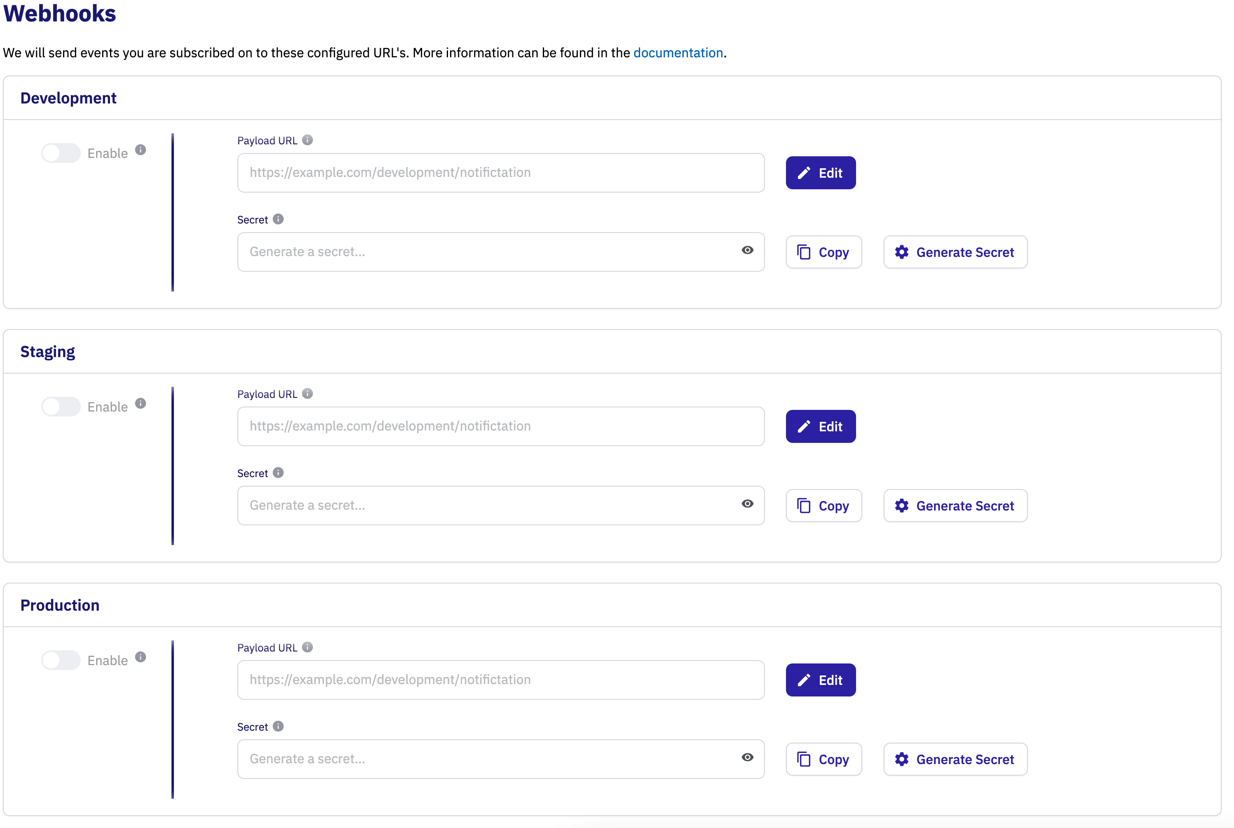The width and height of the screenshot is (1234, 828).
Task: Enable the Development webhook toggle
Action: click(x=61, y=153)
